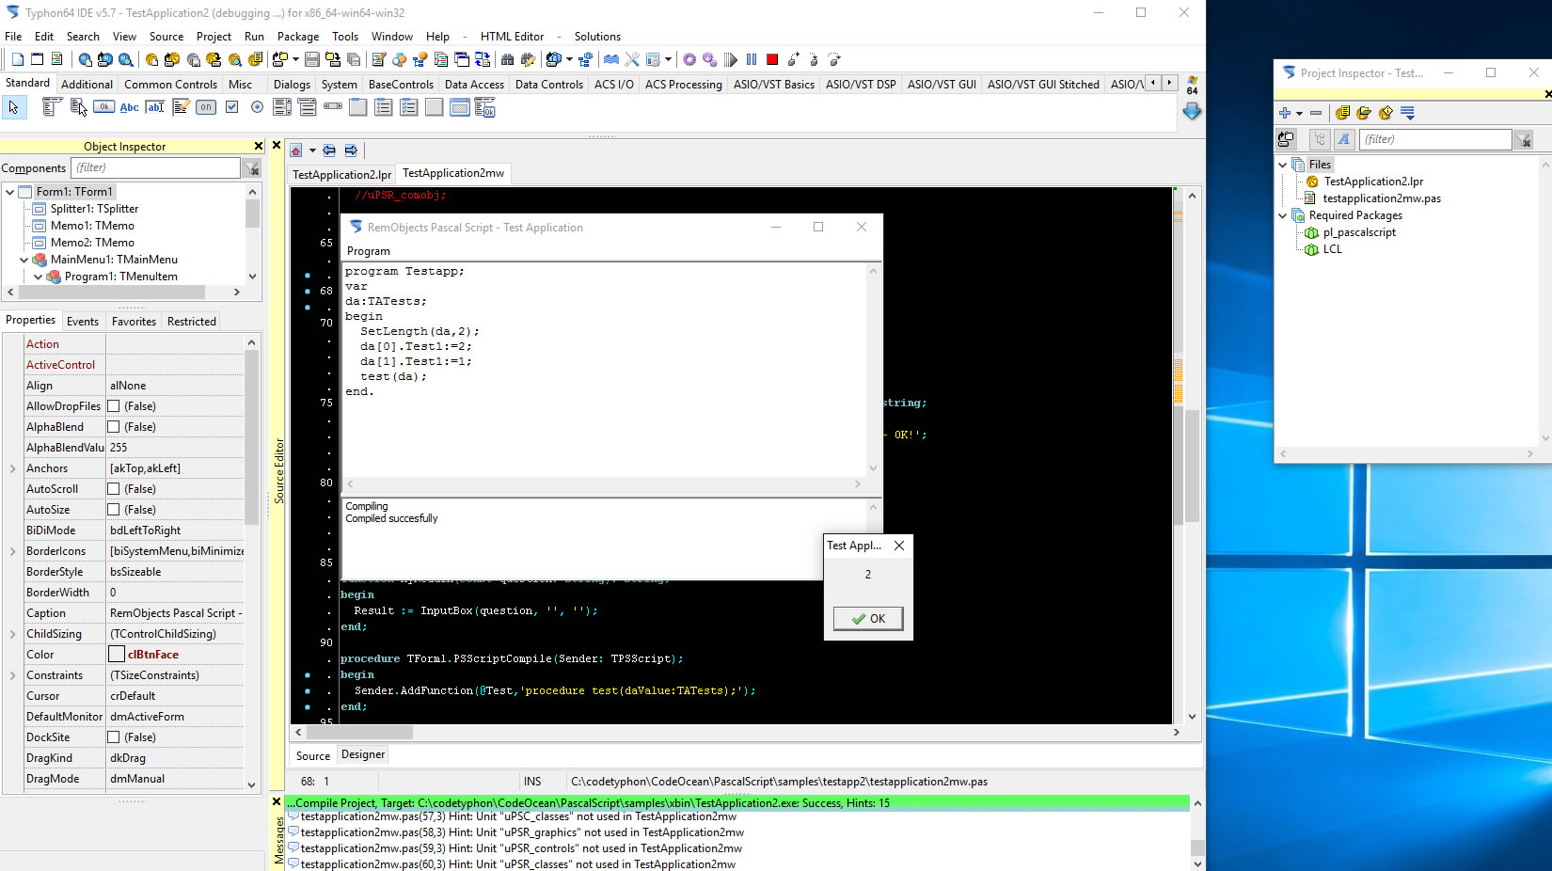Click the Project Inspector filter field
Image resolution: width=1552 pixels, height=871 pixels.
coord(1435,139)
